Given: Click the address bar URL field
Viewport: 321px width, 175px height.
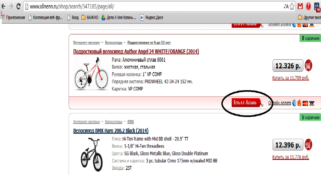Looking at the screenshot, I should 156,6.
